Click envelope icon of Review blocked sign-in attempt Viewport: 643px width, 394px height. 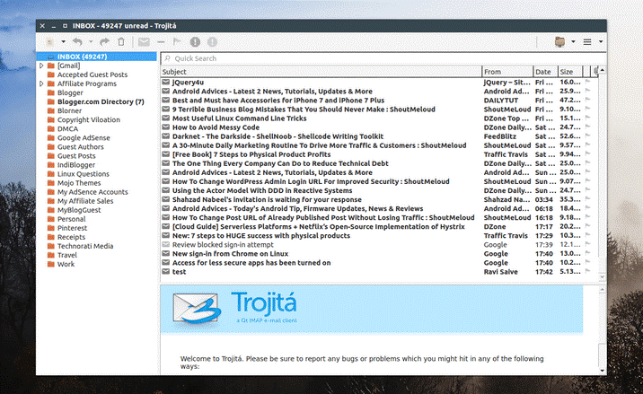[165, 244]
